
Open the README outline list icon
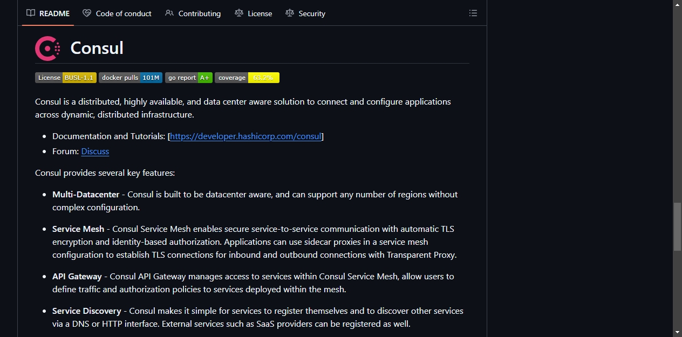tap(473, 13)
